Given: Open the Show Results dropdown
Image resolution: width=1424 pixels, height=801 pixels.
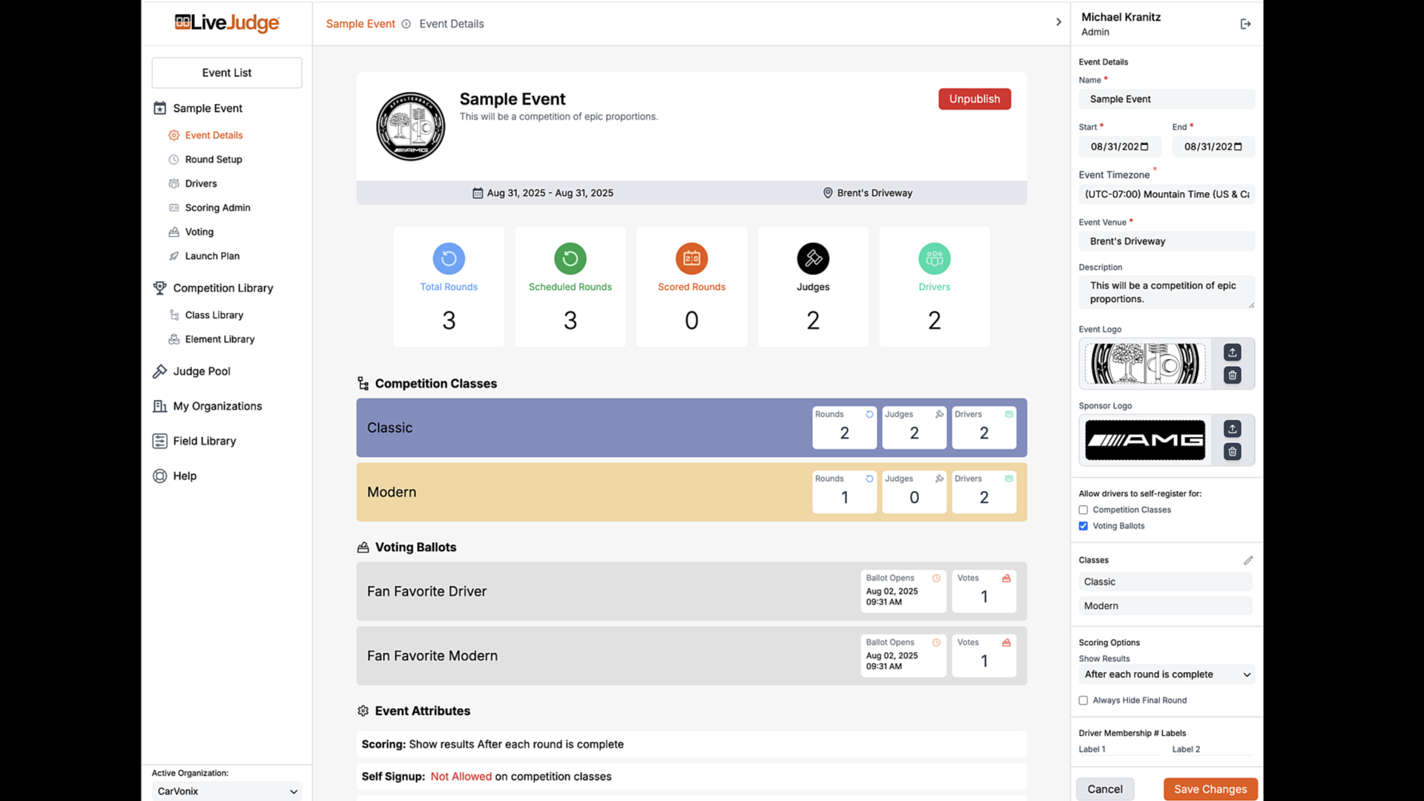Looking at the screenshot, I should (x=1167, y=674).
